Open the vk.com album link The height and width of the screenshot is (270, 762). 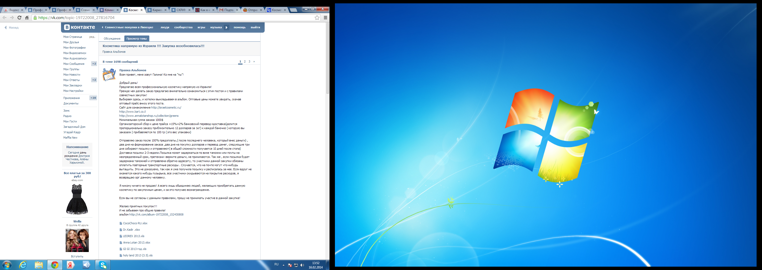click(x=156, y=214)
